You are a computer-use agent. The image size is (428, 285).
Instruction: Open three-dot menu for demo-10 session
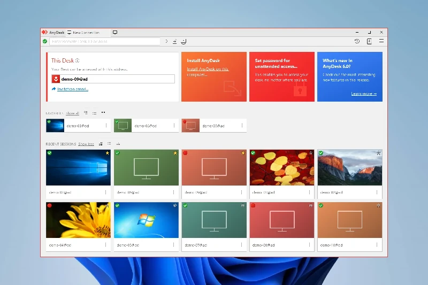coord(377,245)
